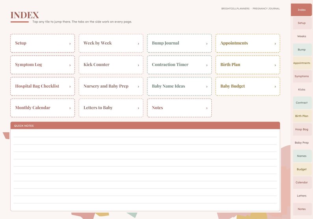Viewport: 313px width, 219px height.
Task: Open the Budget side tab
Action: (302, 169)
